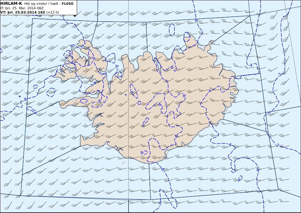Select the 'IT: þri. 25. Mar. 2014 06Z' line
Screen dimensions: 301x213
22,8
